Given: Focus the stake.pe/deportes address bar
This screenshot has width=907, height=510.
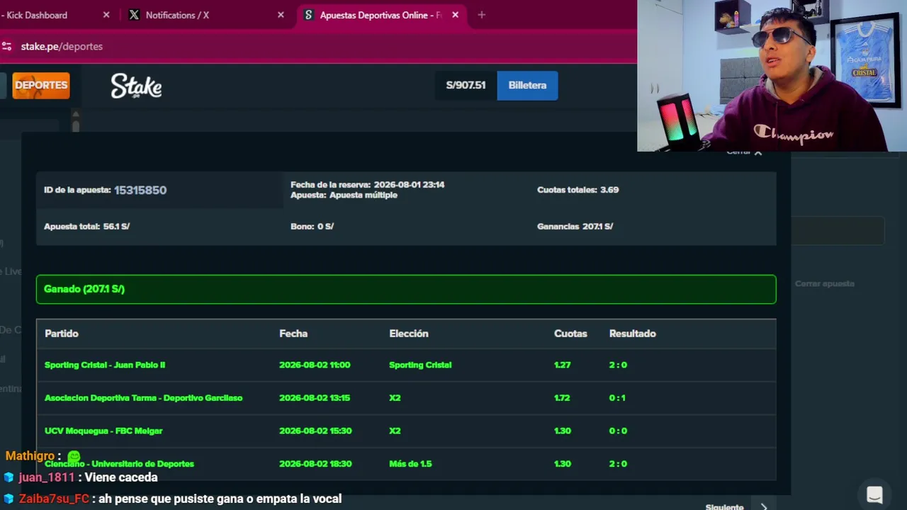Looking at the screenshot, I should click(62, 46).
